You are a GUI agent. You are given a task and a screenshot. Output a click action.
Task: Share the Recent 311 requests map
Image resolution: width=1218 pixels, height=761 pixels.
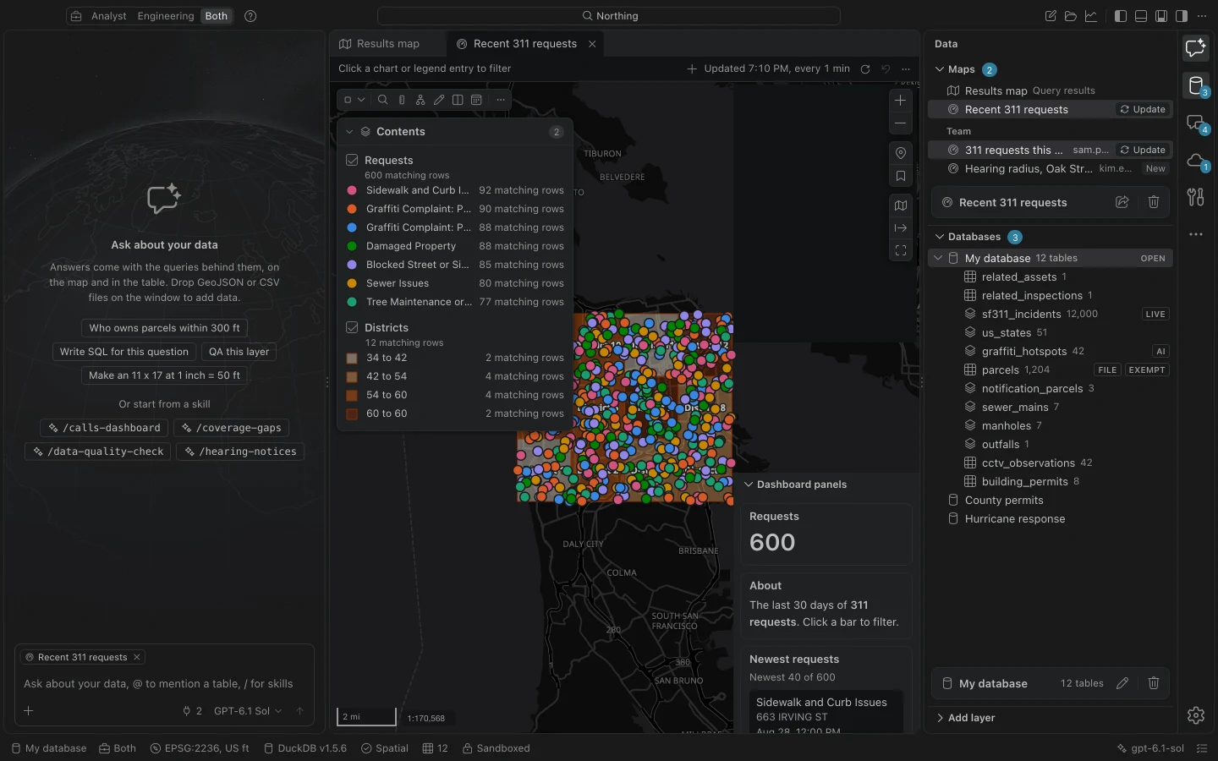1122,202
